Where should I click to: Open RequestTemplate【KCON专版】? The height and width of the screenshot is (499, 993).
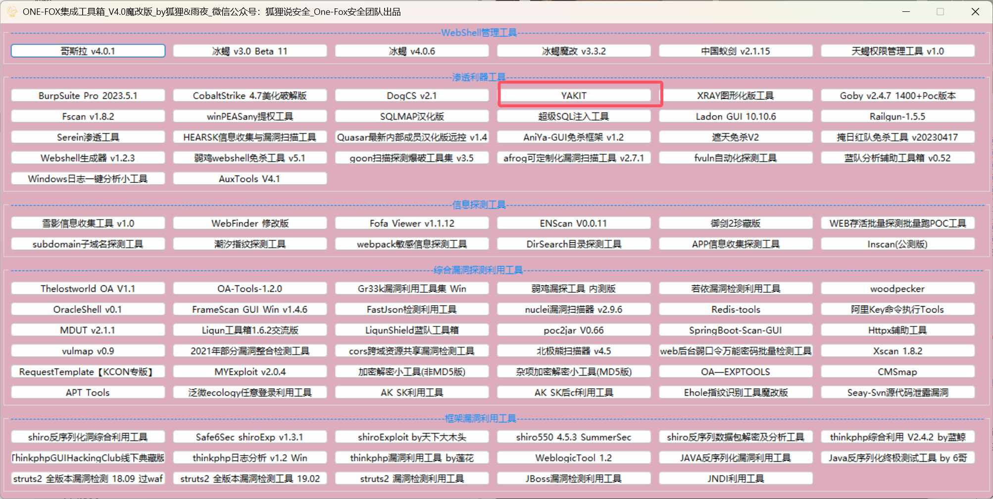[88, 371]
